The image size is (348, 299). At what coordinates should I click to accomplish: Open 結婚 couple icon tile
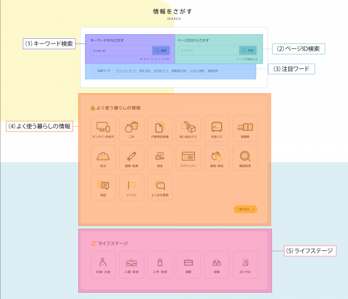tap(217, 265)
